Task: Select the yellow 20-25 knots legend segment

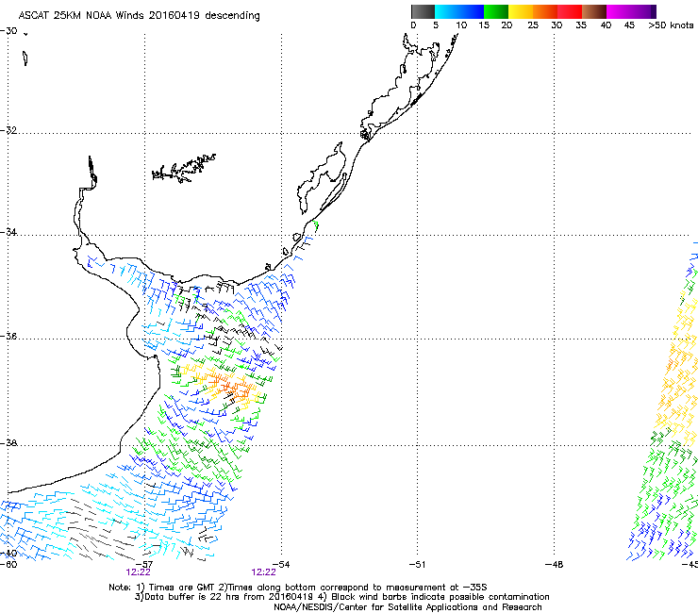Action: (x=521, y=11)
